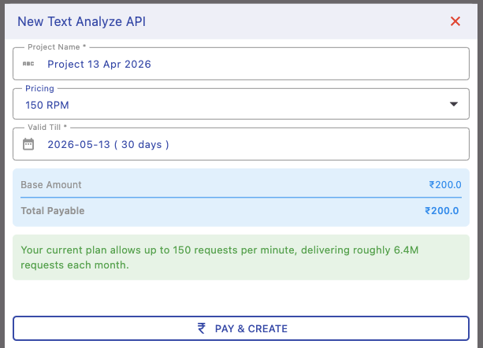This screenshot has width=483, height=348.
Task: Click the 'Pricing' field label
Action: click(x=40, y=88)
